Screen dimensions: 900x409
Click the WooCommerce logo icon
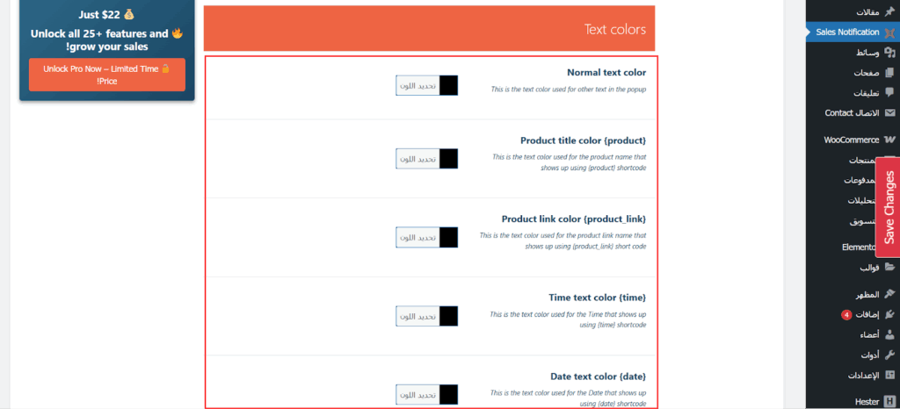pyautogui.click(x=889, y=140)
